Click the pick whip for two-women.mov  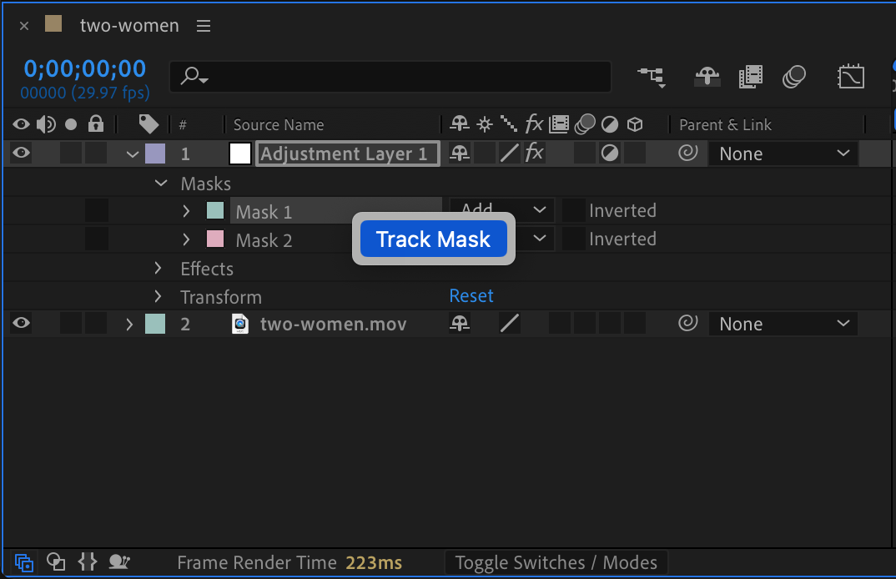(687, 324)
